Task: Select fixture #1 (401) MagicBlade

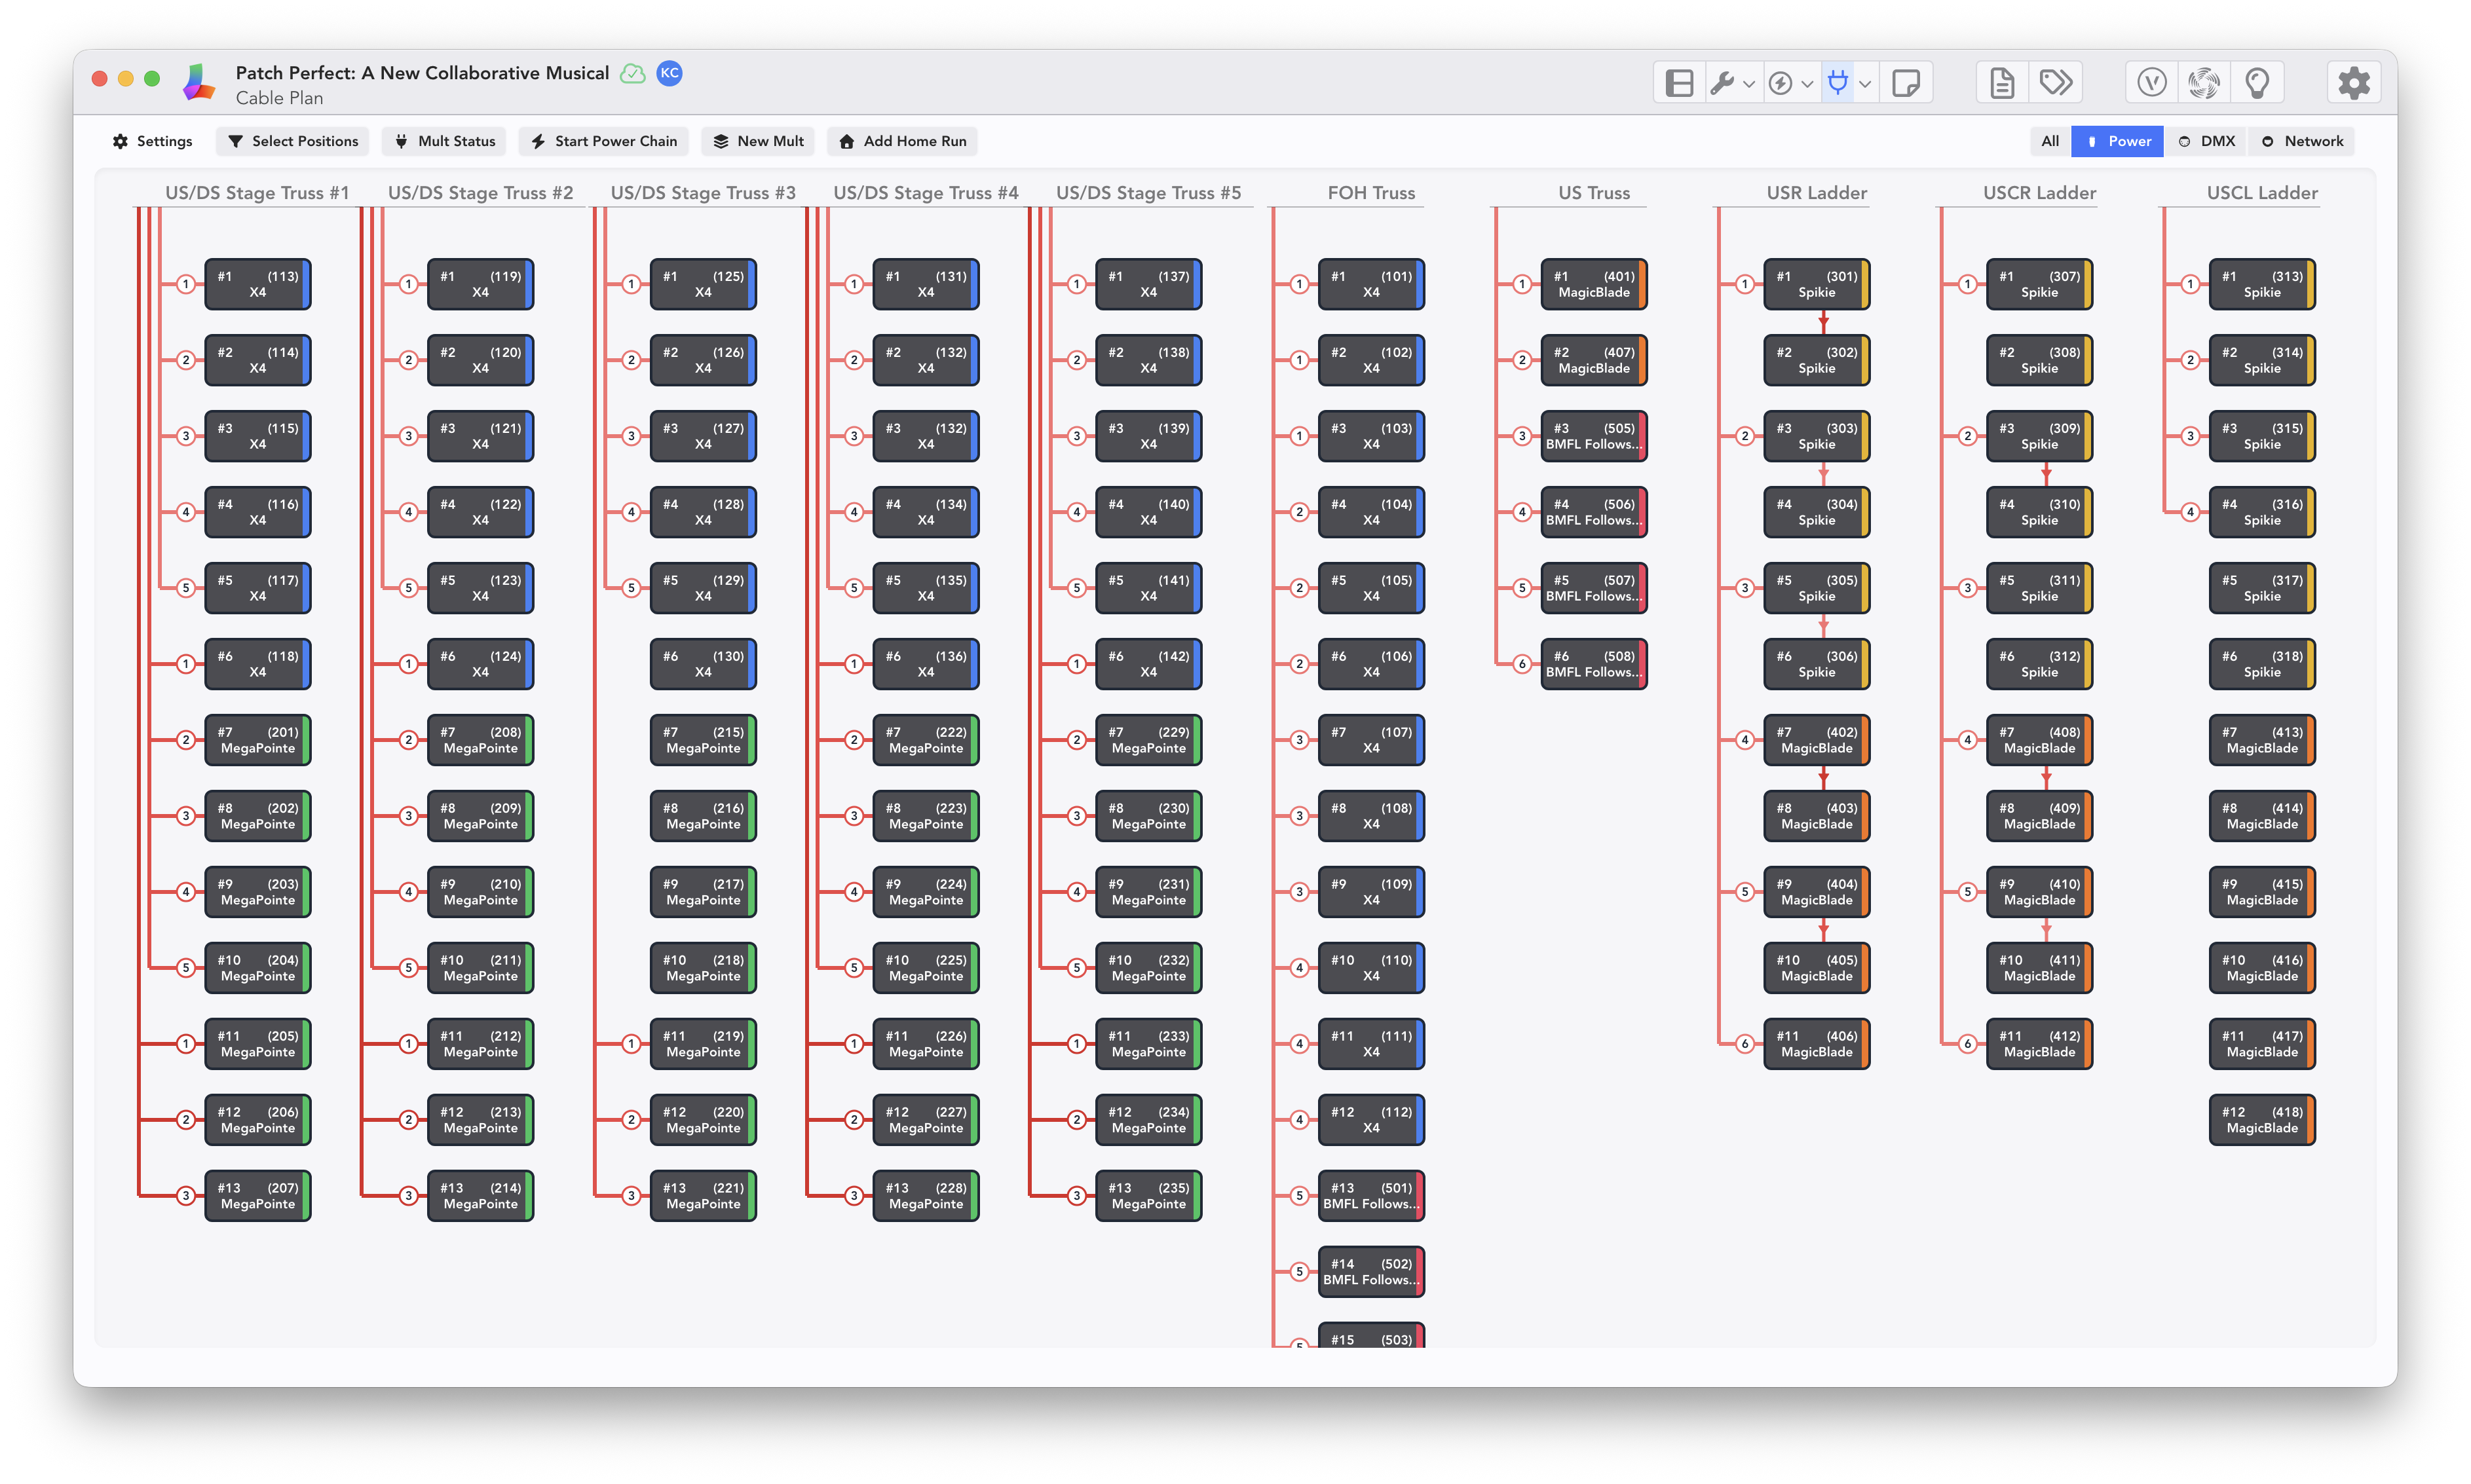Action: click(1594, 284)
